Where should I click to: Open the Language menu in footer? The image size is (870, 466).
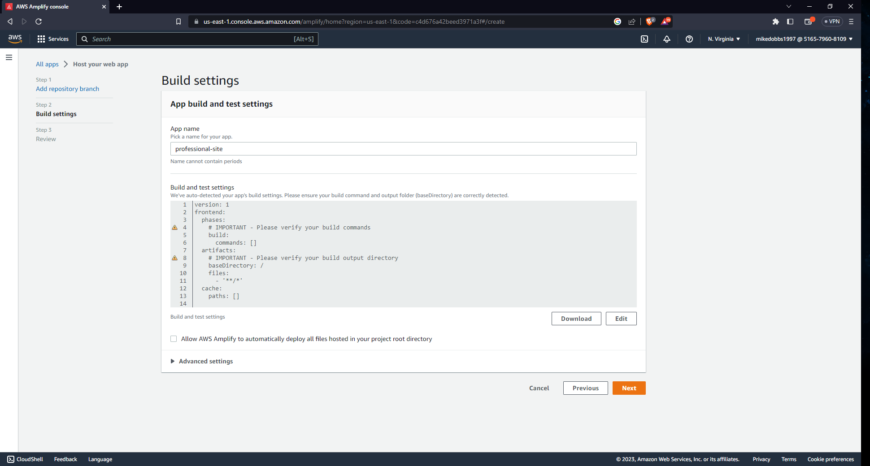pos(100,459)
